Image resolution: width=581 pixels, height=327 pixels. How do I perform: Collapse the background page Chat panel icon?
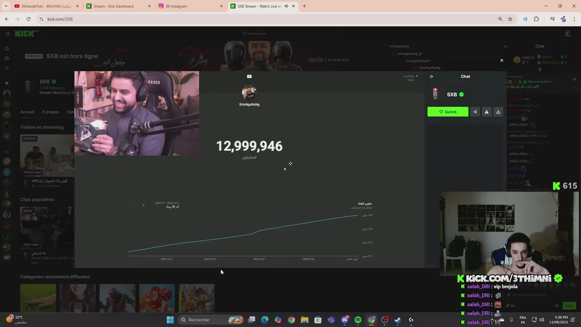pyautogui.click(x=506, y=46)
